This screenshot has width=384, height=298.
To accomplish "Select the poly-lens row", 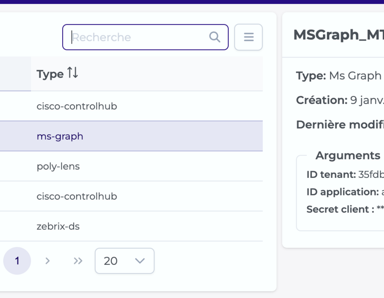I will pyautogui.click(x=131, y=166).
